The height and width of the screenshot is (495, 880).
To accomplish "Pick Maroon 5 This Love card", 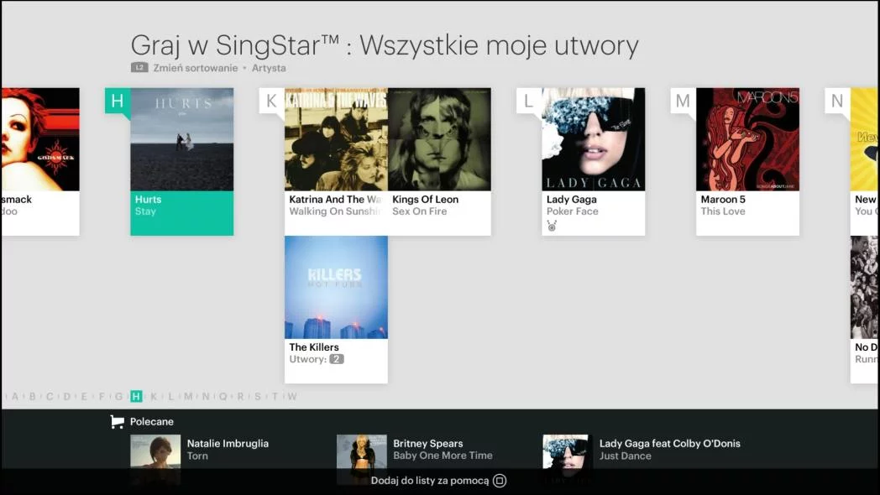I will click(x=747, y=161).
